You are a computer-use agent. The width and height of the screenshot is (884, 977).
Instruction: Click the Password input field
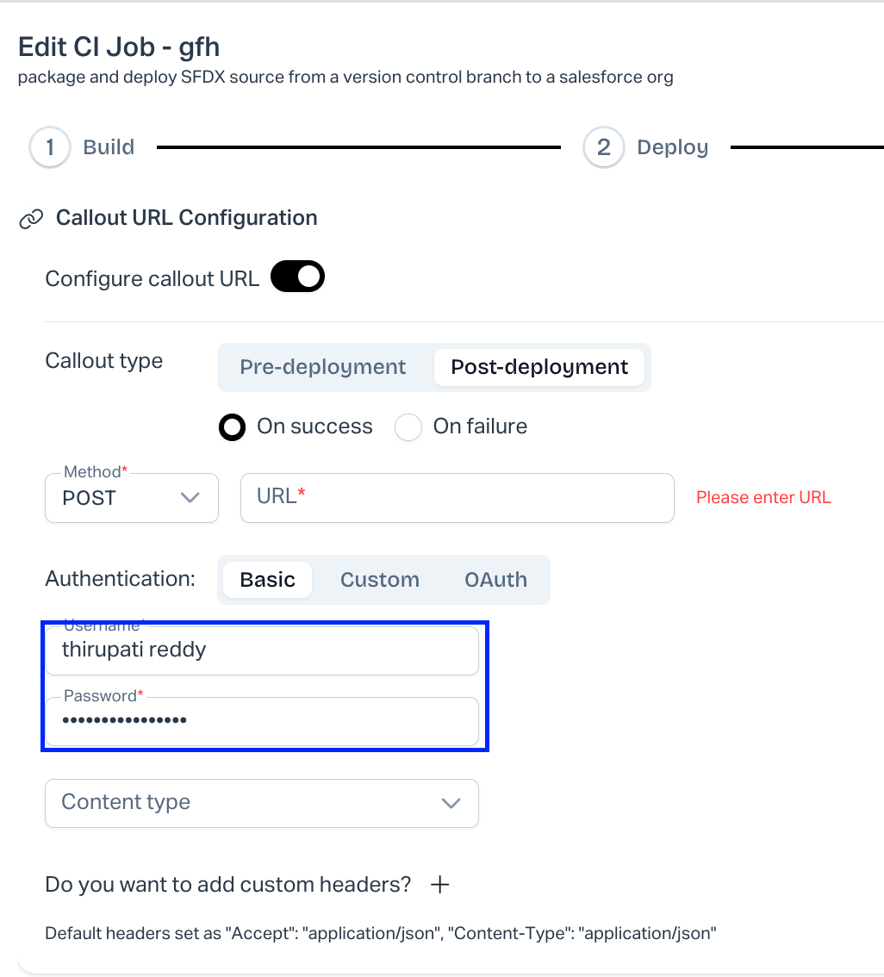tap(261, 721)
